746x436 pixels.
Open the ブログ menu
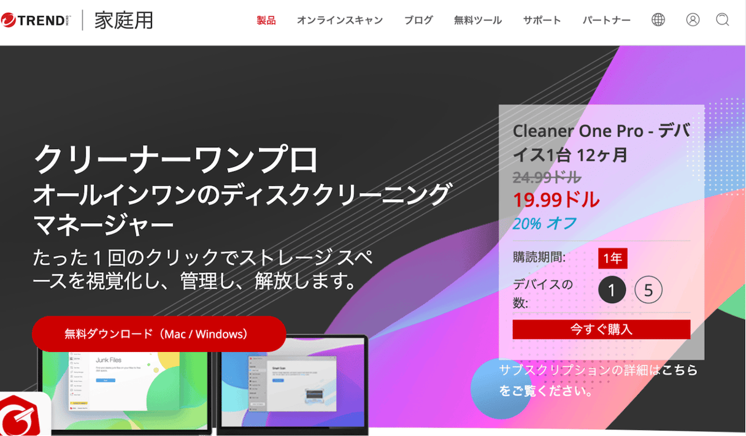418,20
